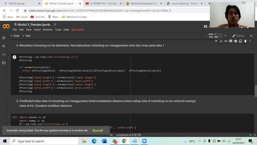The width and height of the screenshot is (257, 145).
Task: Run the dftesting normalisasi cell
Action: click(14, 57)
